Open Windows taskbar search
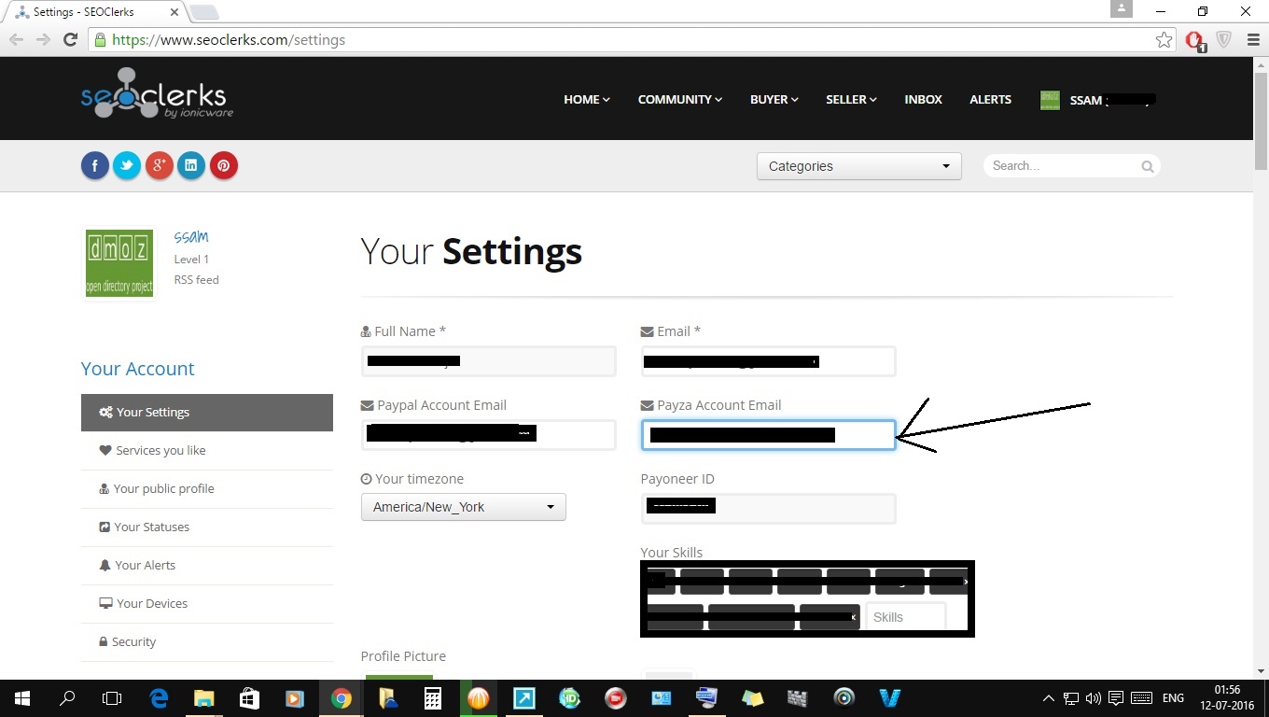The height and width of the screenshot is (717, 1269). (x=67, y=697)
